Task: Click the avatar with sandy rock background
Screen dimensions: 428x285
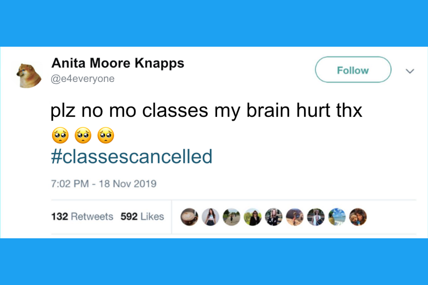Action: 295,217
